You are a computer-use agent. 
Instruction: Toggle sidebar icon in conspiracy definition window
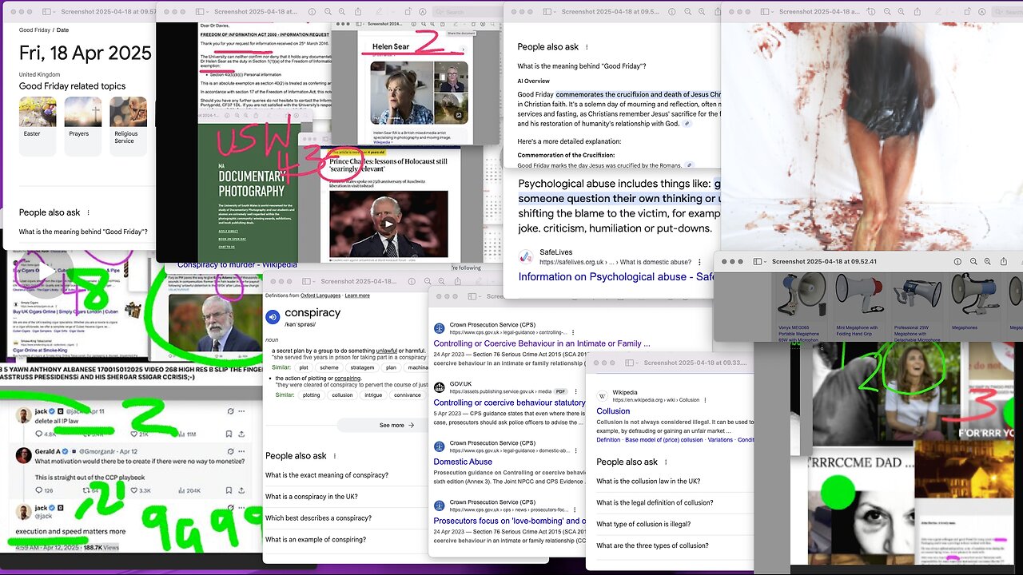(306, 281)
